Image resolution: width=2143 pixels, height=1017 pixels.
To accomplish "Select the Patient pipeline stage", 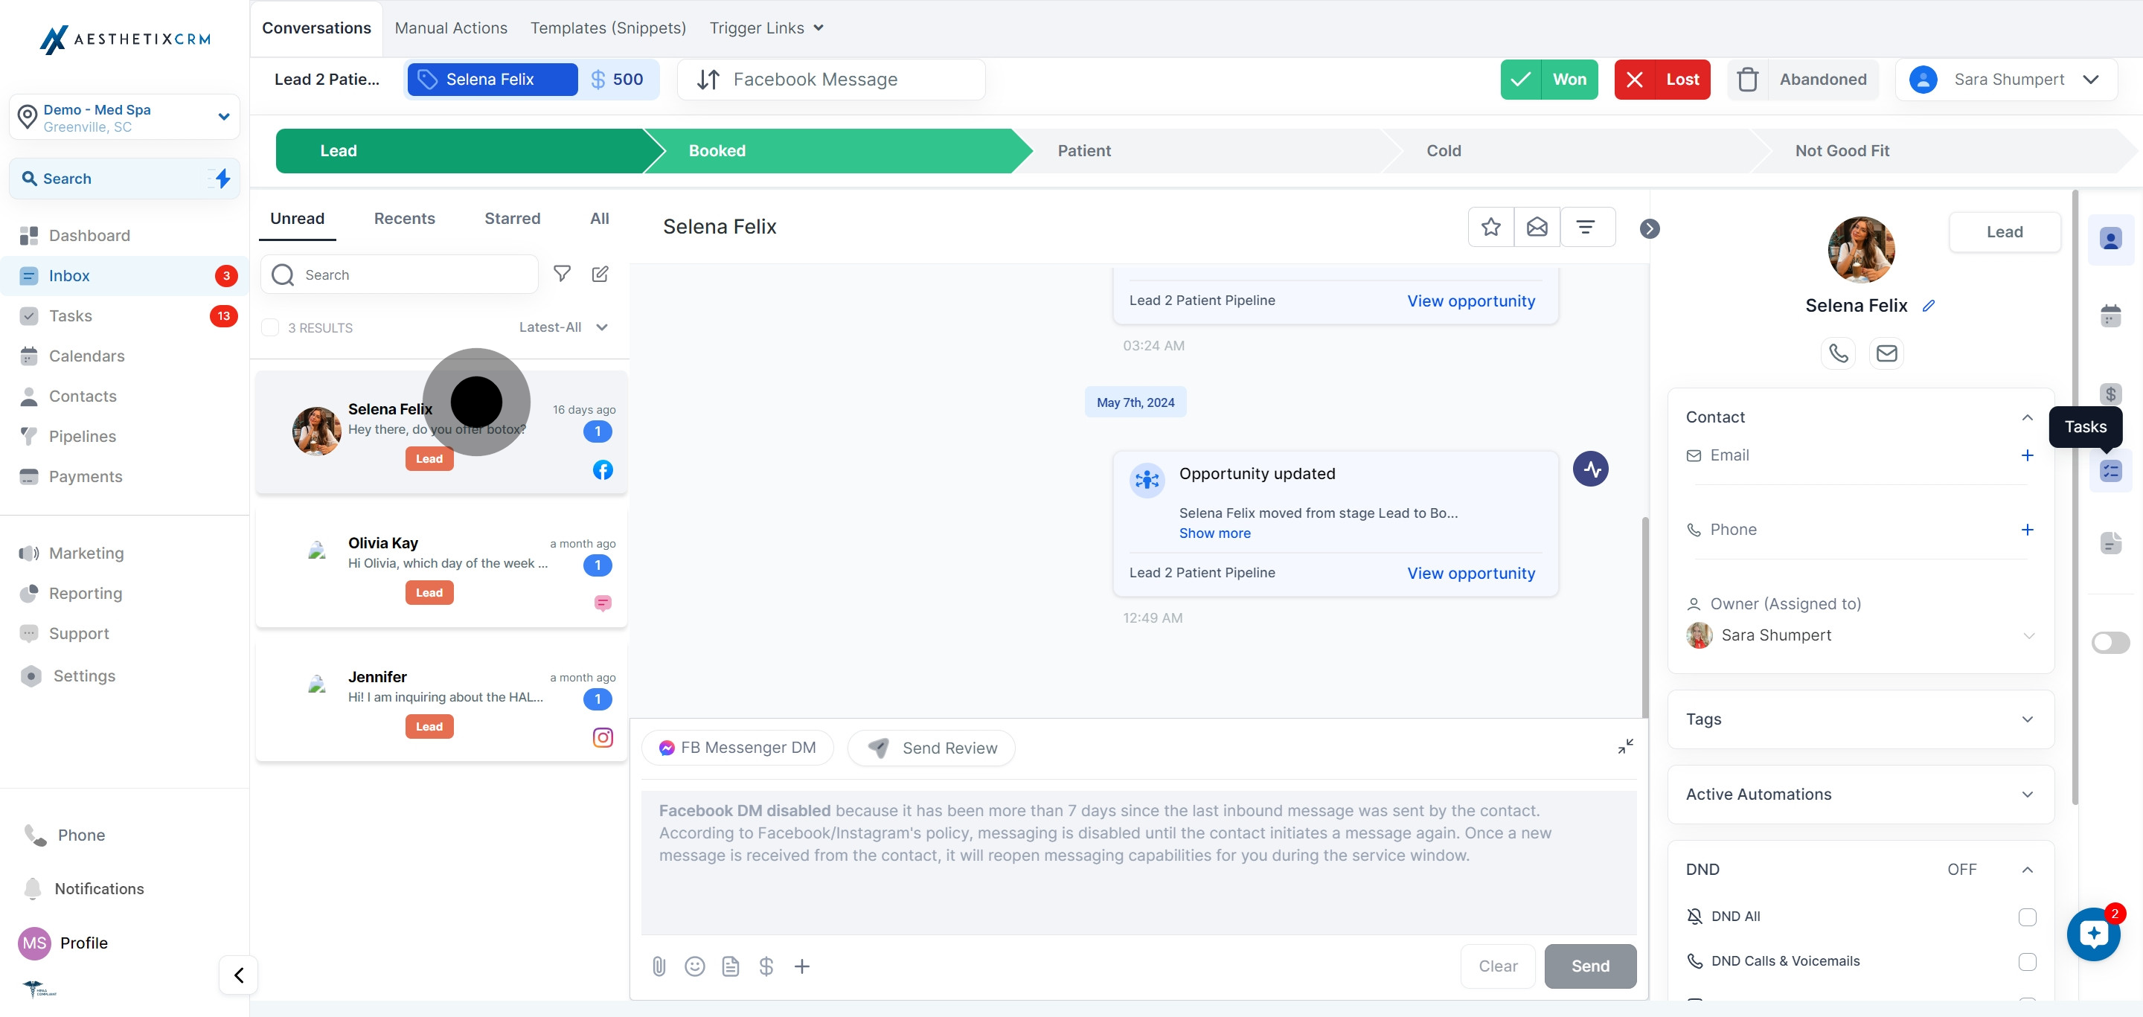I will click(1083, 151).
